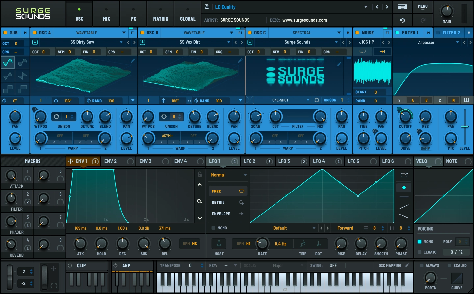The height and width of the screenshot is (294, 474).
Task: Edit the OSC mapping with pencil
Action: [407, 265]
